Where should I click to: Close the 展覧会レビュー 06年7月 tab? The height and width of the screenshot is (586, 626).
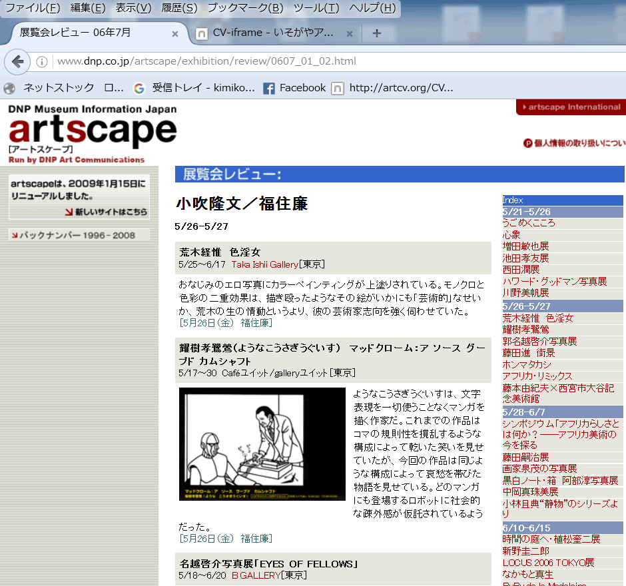pyautogui.click(x=175, y=34)
